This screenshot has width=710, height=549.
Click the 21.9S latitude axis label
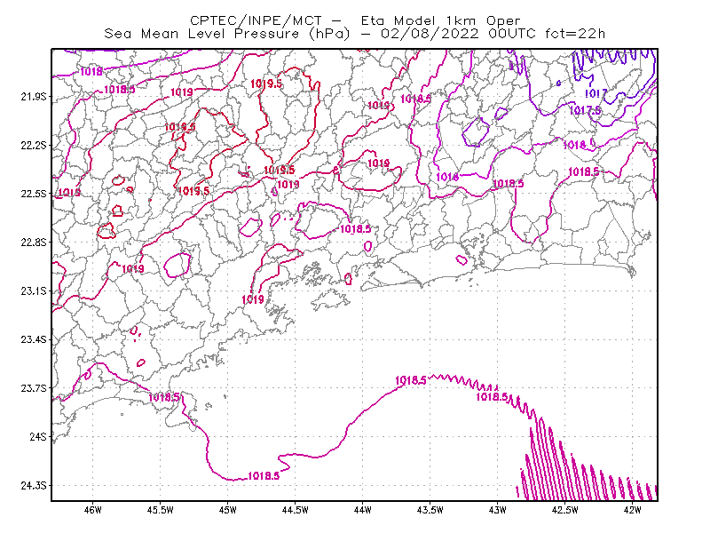(34, 96)
